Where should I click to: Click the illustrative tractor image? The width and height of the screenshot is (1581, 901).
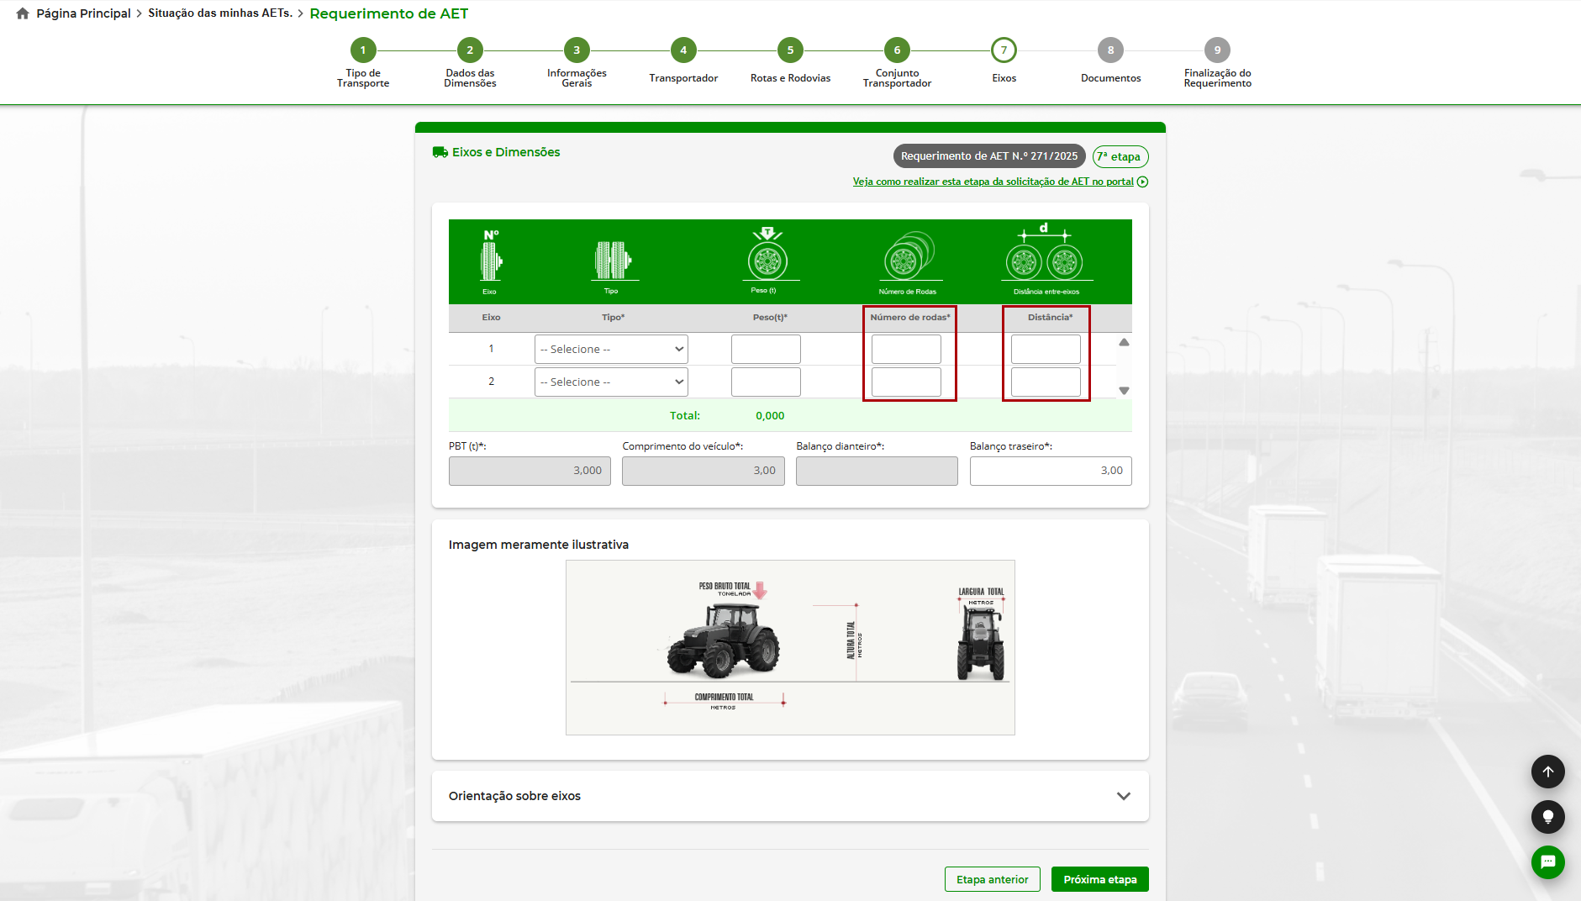pyautogui.click(x=790, y=647)
